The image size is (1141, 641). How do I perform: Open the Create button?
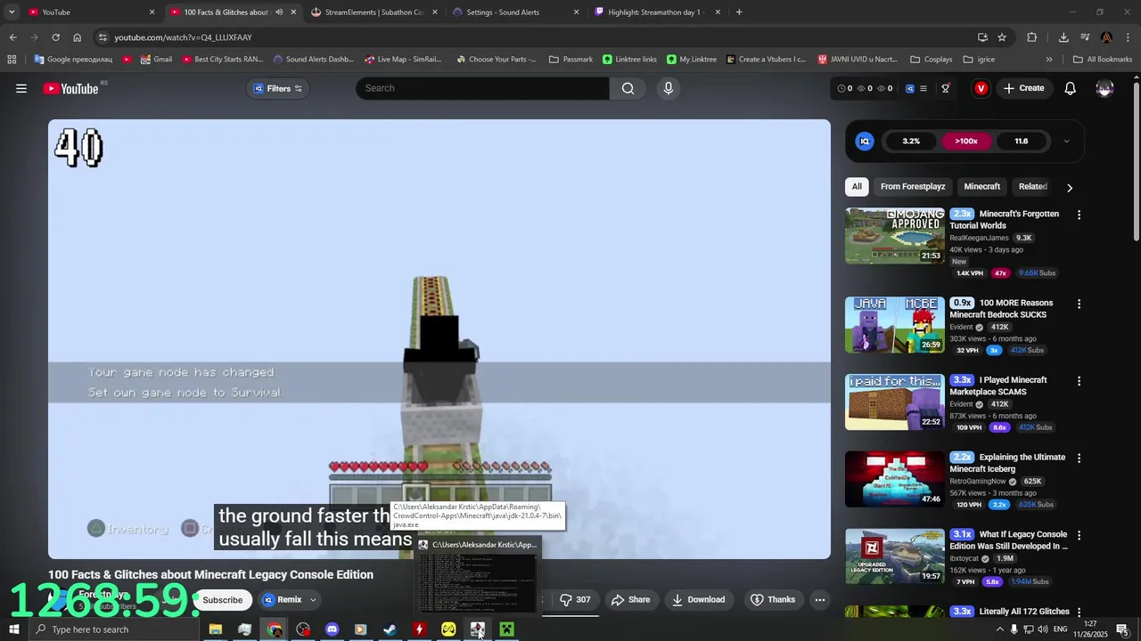click(1023, 88)
